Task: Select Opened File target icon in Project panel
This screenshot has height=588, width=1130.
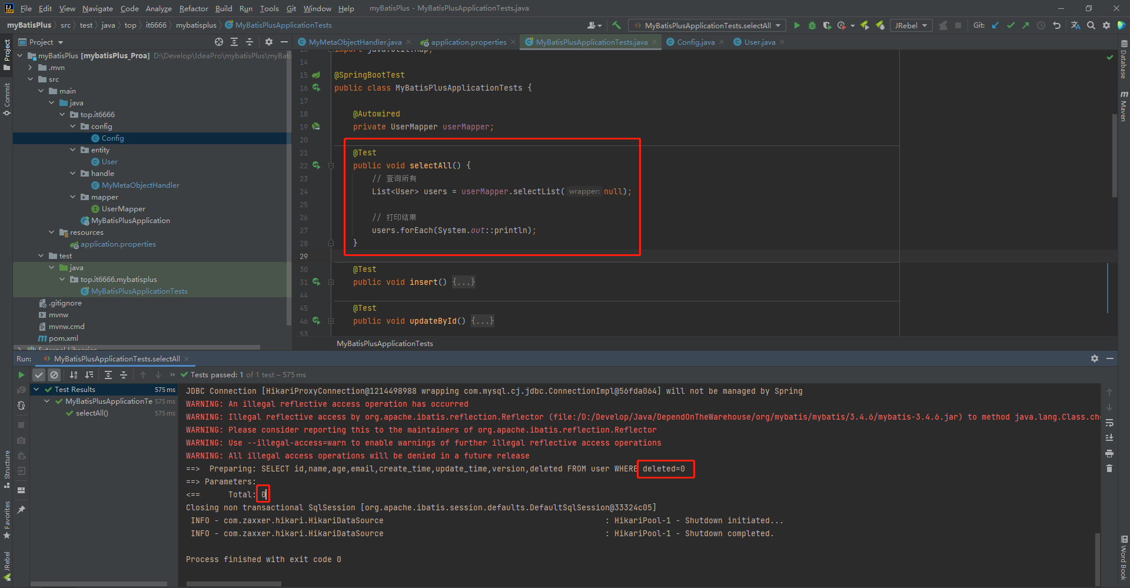Action: pyautogui.click(x=219, y=42)
